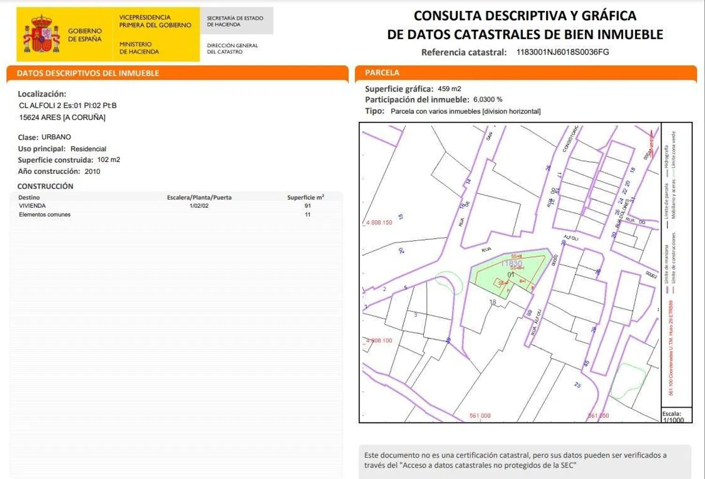Screen dimensions: 705x479
Task: Click the disclaimer note below the map
Action: 515,460
